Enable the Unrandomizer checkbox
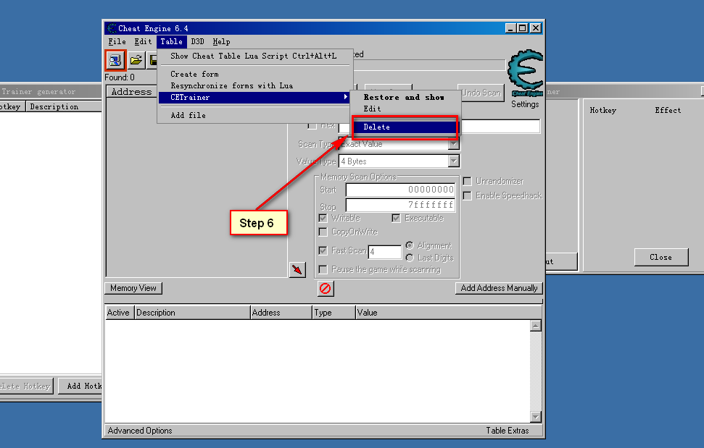Screen dimensions: 704x448 (x=468, y=181)
